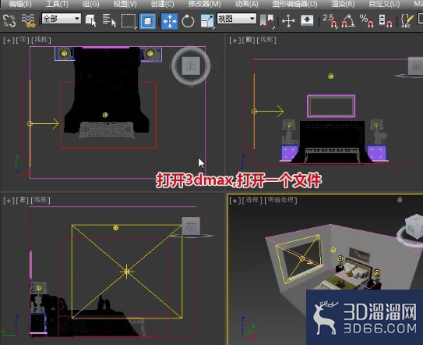Toggle Window/Crossing selection mode
Viewport: 423px width, 345px height.
(x=147, y=21)
